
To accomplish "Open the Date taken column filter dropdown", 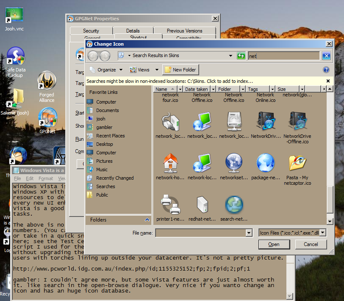I will (x=213, y=89).
